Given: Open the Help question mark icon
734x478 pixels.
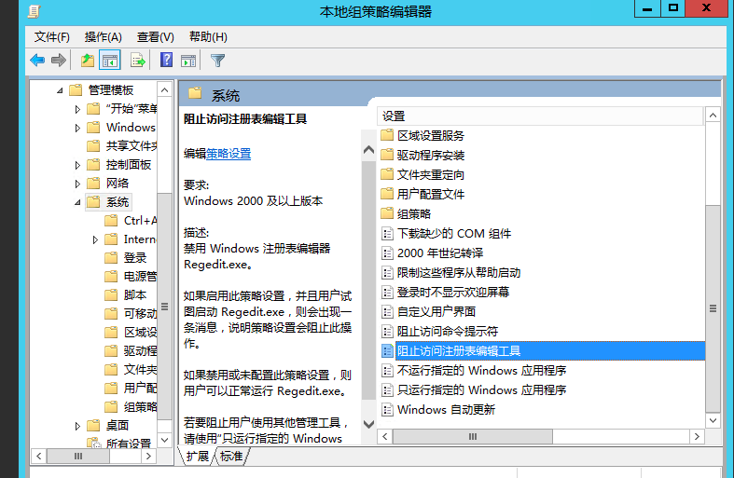Looking at the screenshot, I should click(166, 60).
